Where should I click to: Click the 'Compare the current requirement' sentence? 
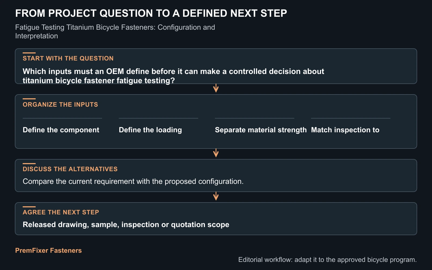133,181
